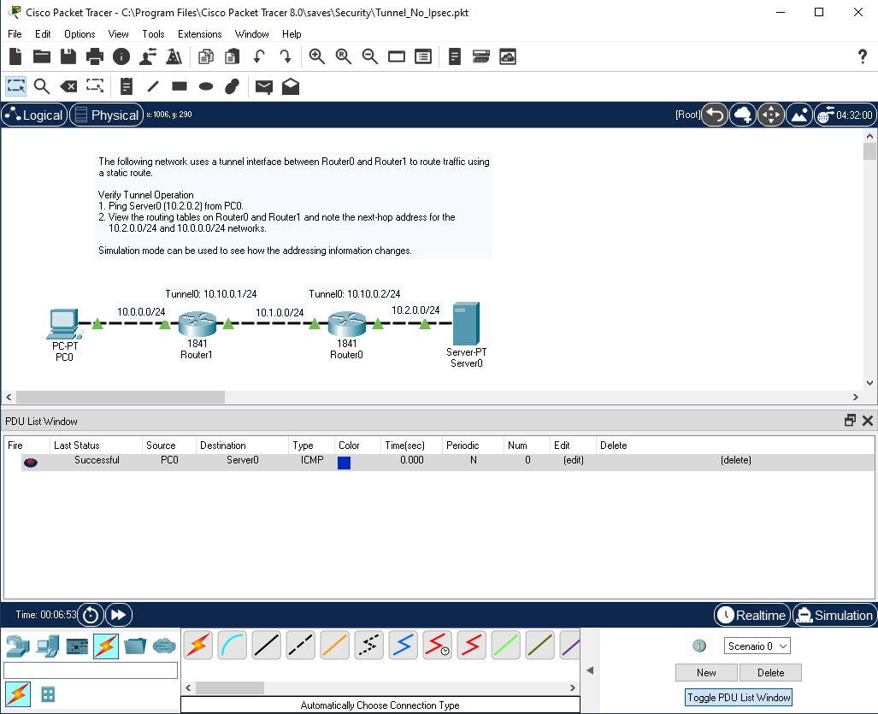Click Fast Forward Time button

pyautogui.click(x=118, y=615)
